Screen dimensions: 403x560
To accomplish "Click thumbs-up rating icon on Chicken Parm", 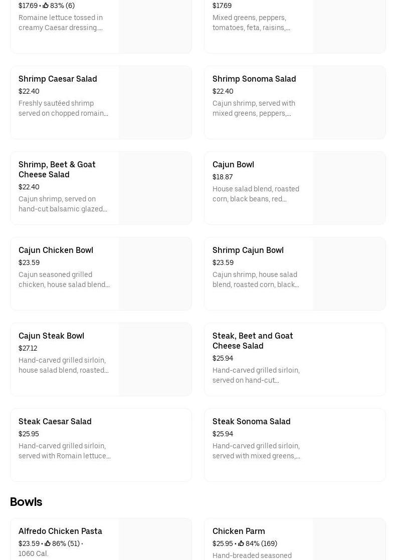I will 241,544.
